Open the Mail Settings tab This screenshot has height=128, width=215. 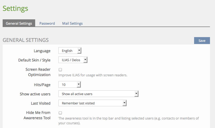(x=72, y=23)
